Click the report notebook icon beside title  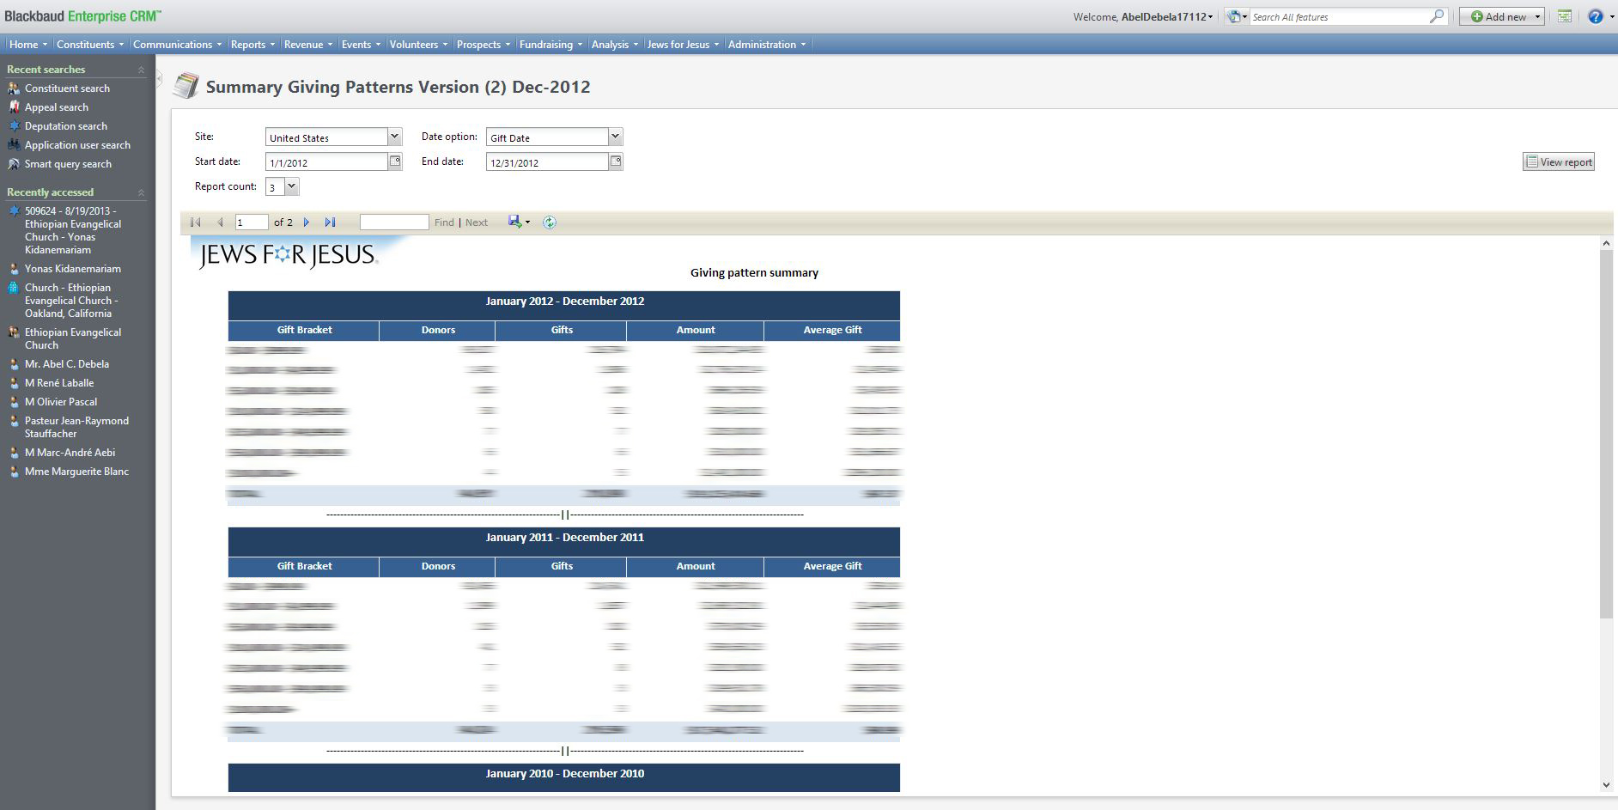point(186,86)
